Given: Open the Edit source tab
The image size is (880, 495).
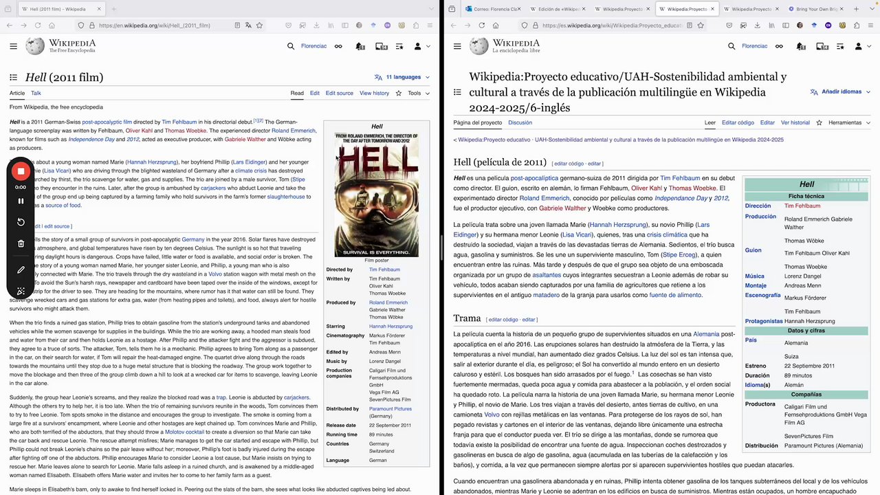Looking at the screenshot, I should coord(340,93).
